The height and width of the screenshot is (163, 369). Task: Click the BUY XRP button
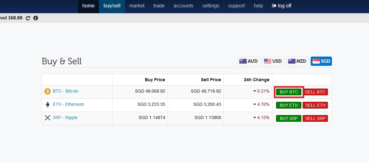coord(288,118)
